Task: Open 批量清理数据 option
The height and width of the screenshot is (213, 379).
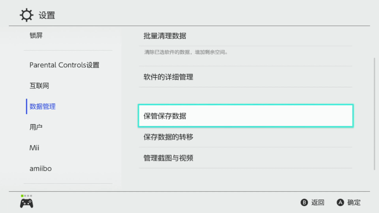Action: 165,36
